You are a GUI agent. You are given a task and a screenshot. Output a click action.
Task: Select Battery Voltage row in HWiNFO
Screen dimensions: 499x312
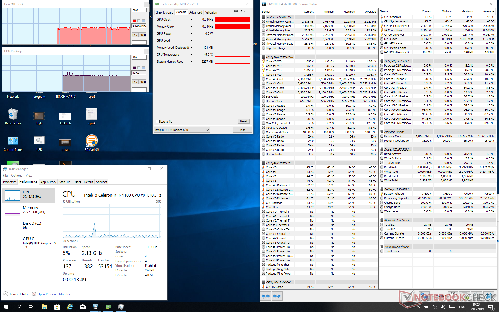[437, 194]
